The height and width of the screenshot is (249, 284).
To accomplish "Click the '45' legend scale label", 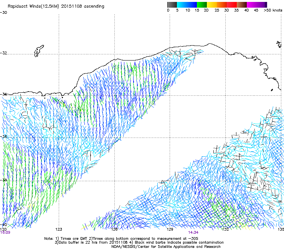I will (x=256, y=10).
